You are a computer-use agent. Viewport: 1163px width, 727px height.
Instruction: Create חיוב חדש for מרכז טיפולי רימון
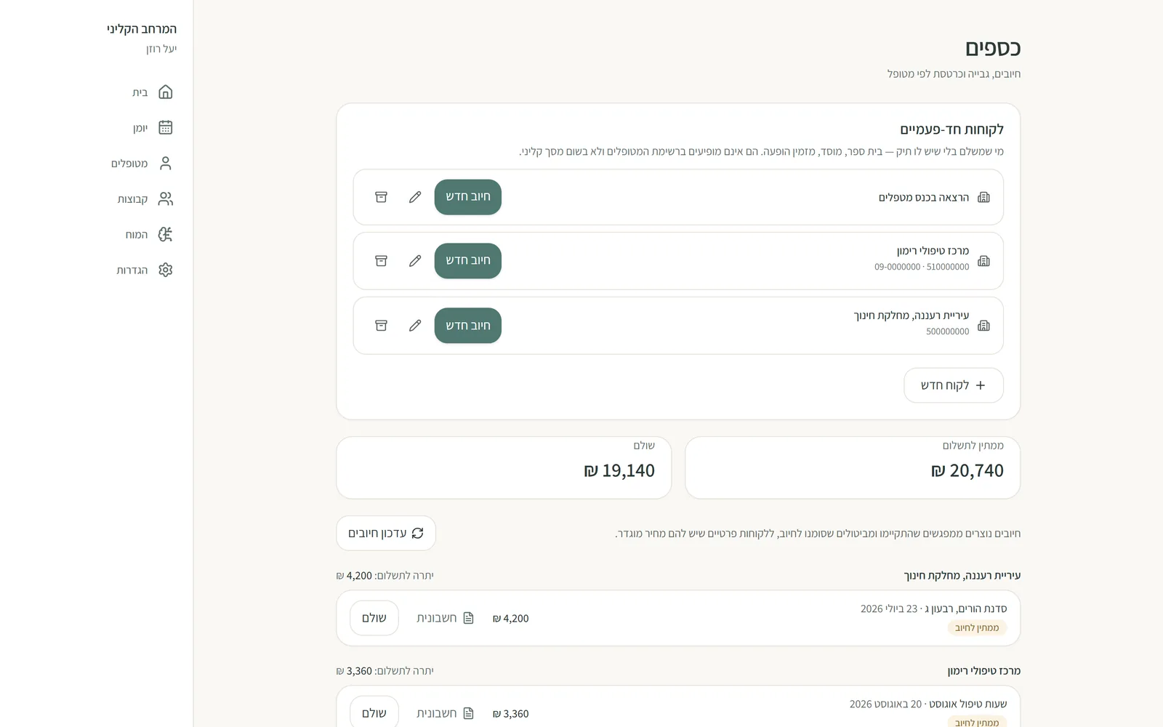468,261
